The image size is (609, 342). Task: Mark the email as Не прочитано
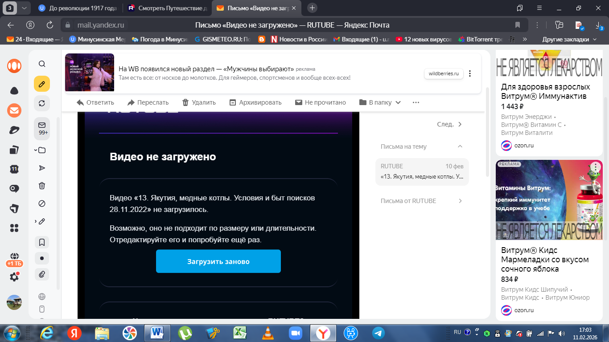321,102
